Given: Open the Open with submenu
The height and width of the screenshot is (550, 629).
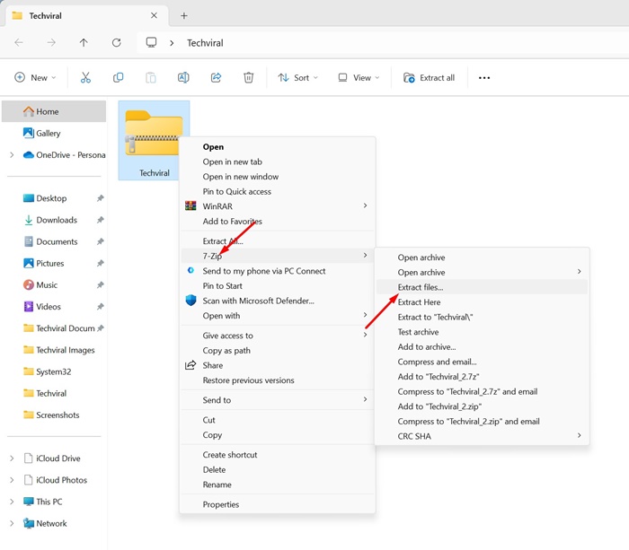Looking at the screenshot, I should [x=277, y=316].
